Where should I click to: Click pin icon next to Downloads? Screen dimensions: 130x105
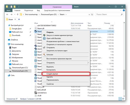[x=30, y=35]
